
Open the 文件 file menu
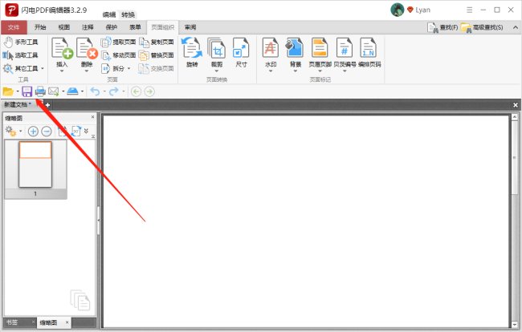pyautogui.click(x=14, y=27)
